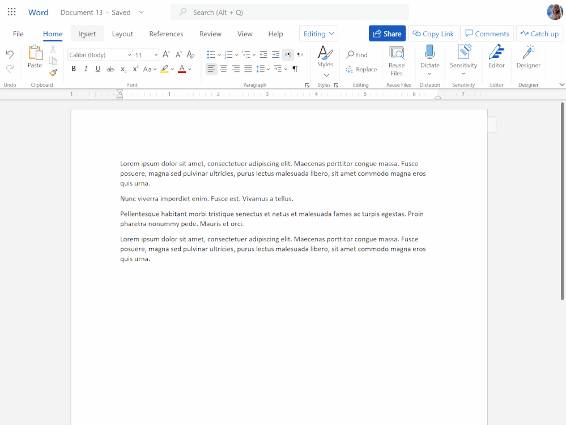
Task: Activate the Format Painter brush
Action: coord(53,73)
